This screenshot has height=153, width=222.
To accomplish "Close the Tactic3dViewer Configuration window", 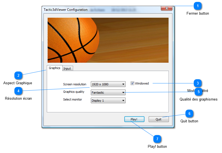I will (x=167, y=8).
